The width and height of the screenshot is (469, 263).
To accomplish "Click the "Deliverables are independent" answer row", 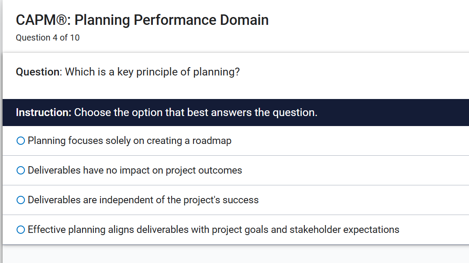I will 218,200.
